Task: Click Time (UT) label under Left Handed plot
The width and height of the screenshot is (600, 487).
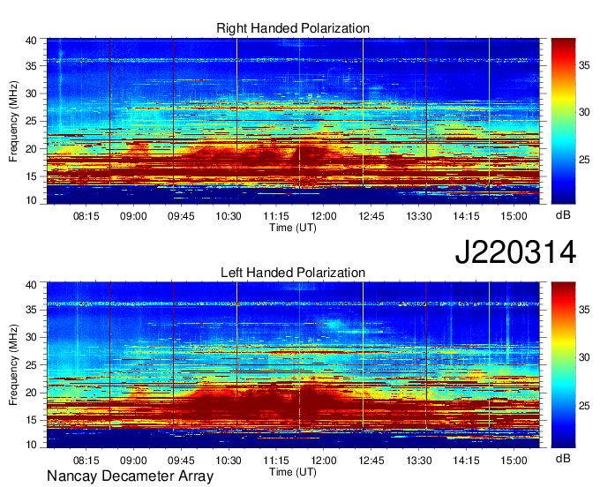Action: click(293, 472)
